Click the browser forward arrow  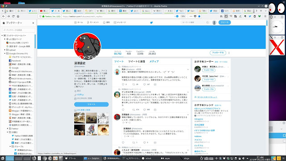pyautogui.click(x=8, y=16)
